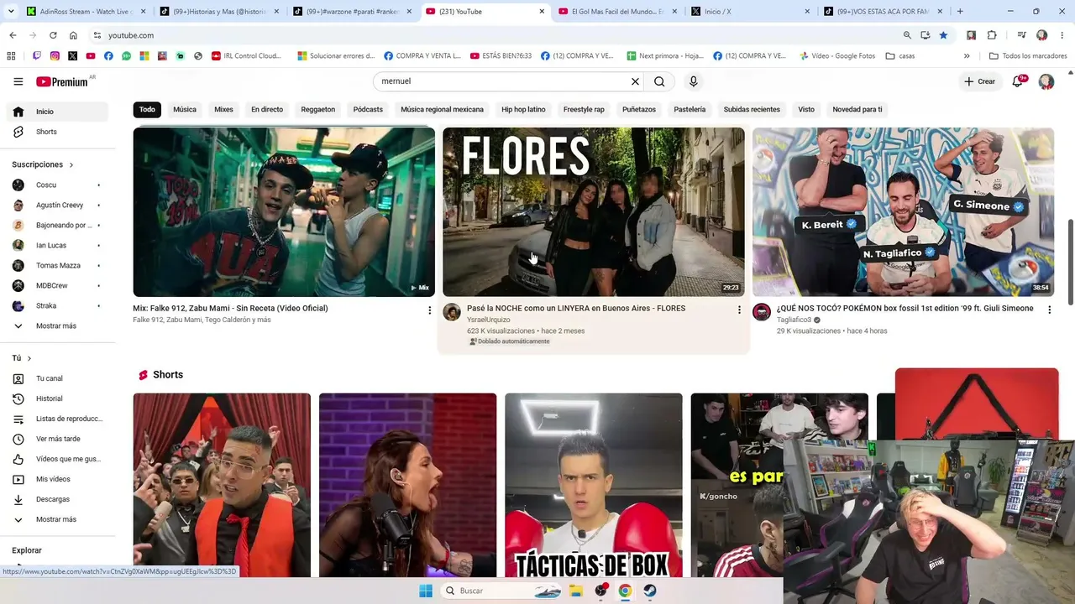This screenshot has height=604, width=1075.
Task: Expand Mostrar más under Descargas
Action: point(57,519)
